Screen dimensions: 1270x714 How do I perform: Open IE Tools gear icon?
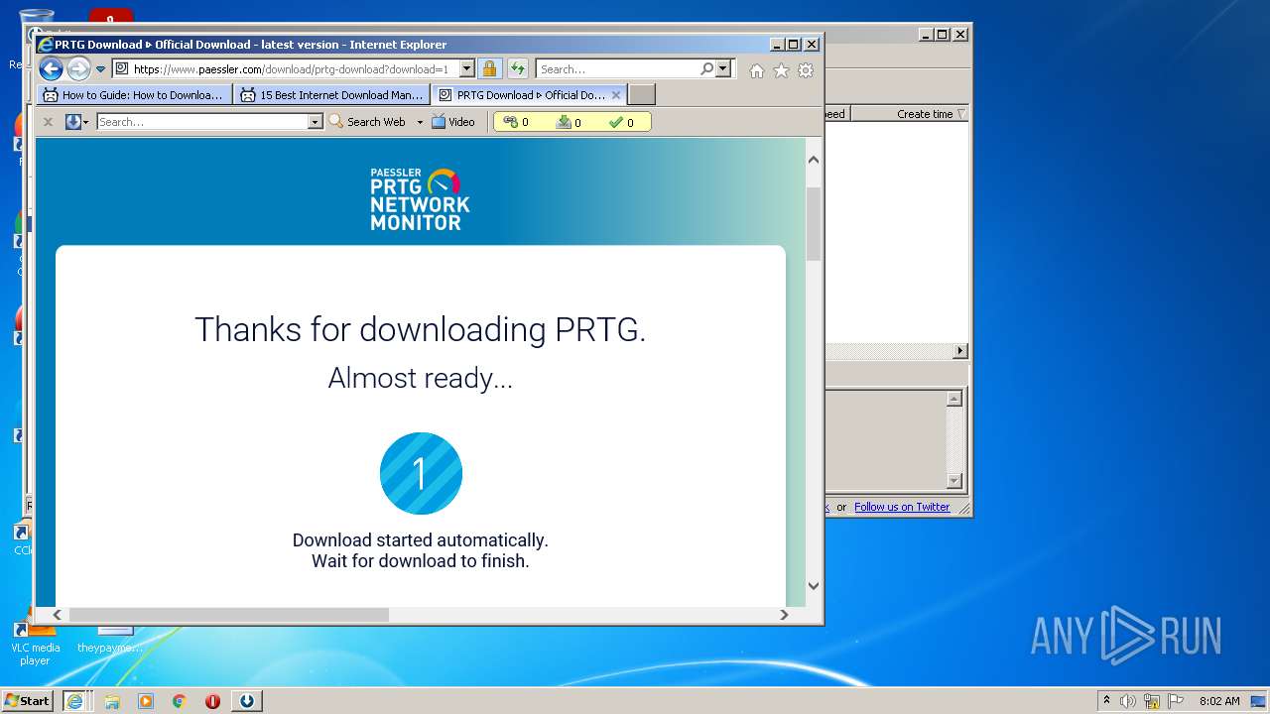coord(806,70)
